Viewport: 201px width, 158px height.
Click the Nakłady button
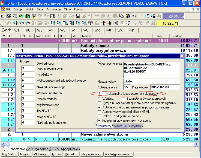click(57, 154)
